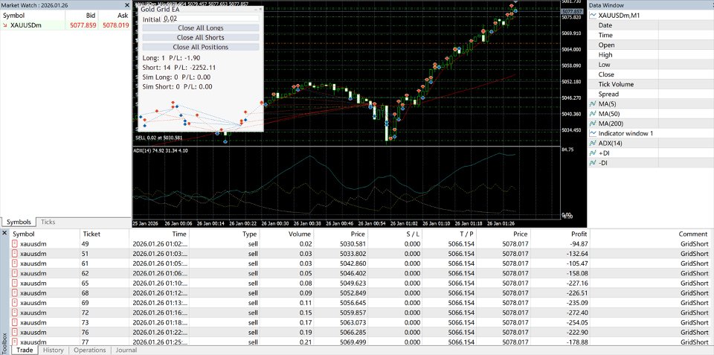Click order icon for ticket 61
The image size is (714, 355).
click(x=15, y=263)
